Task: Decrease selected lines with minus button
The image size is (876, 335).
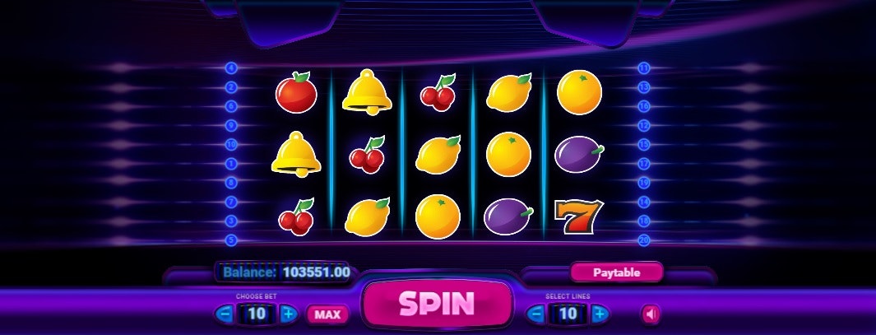Action: 535,314
